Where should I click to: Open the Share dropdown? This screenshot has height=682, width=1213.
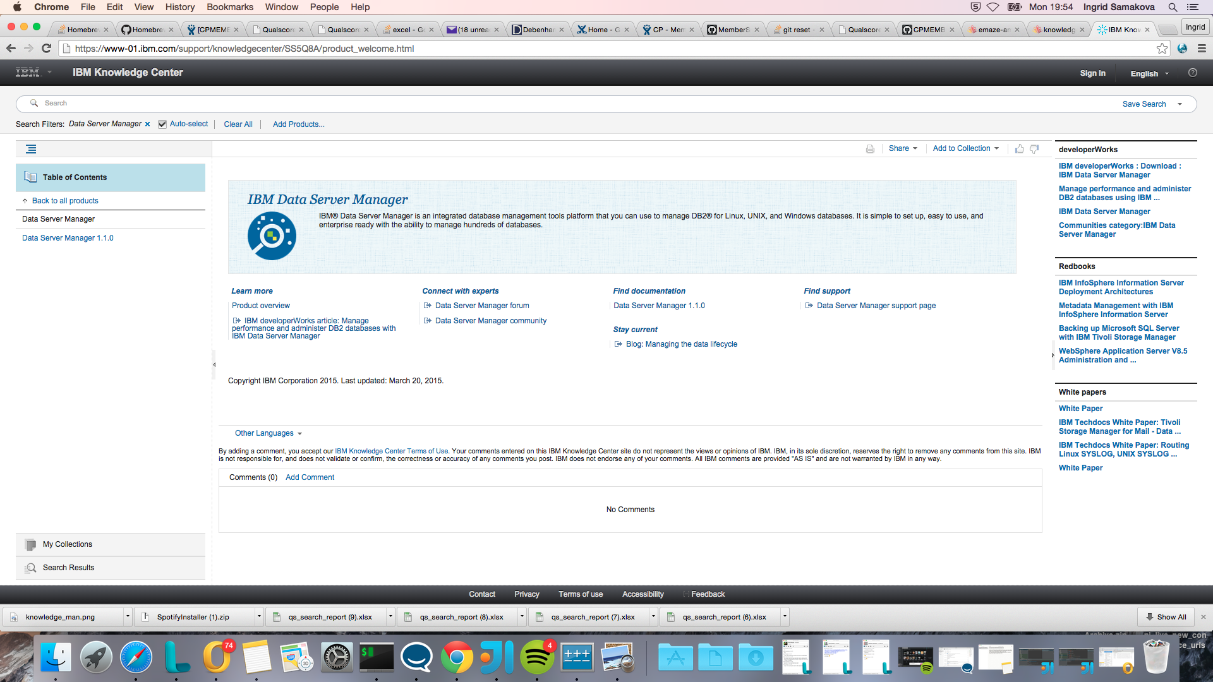click(903, 148)
